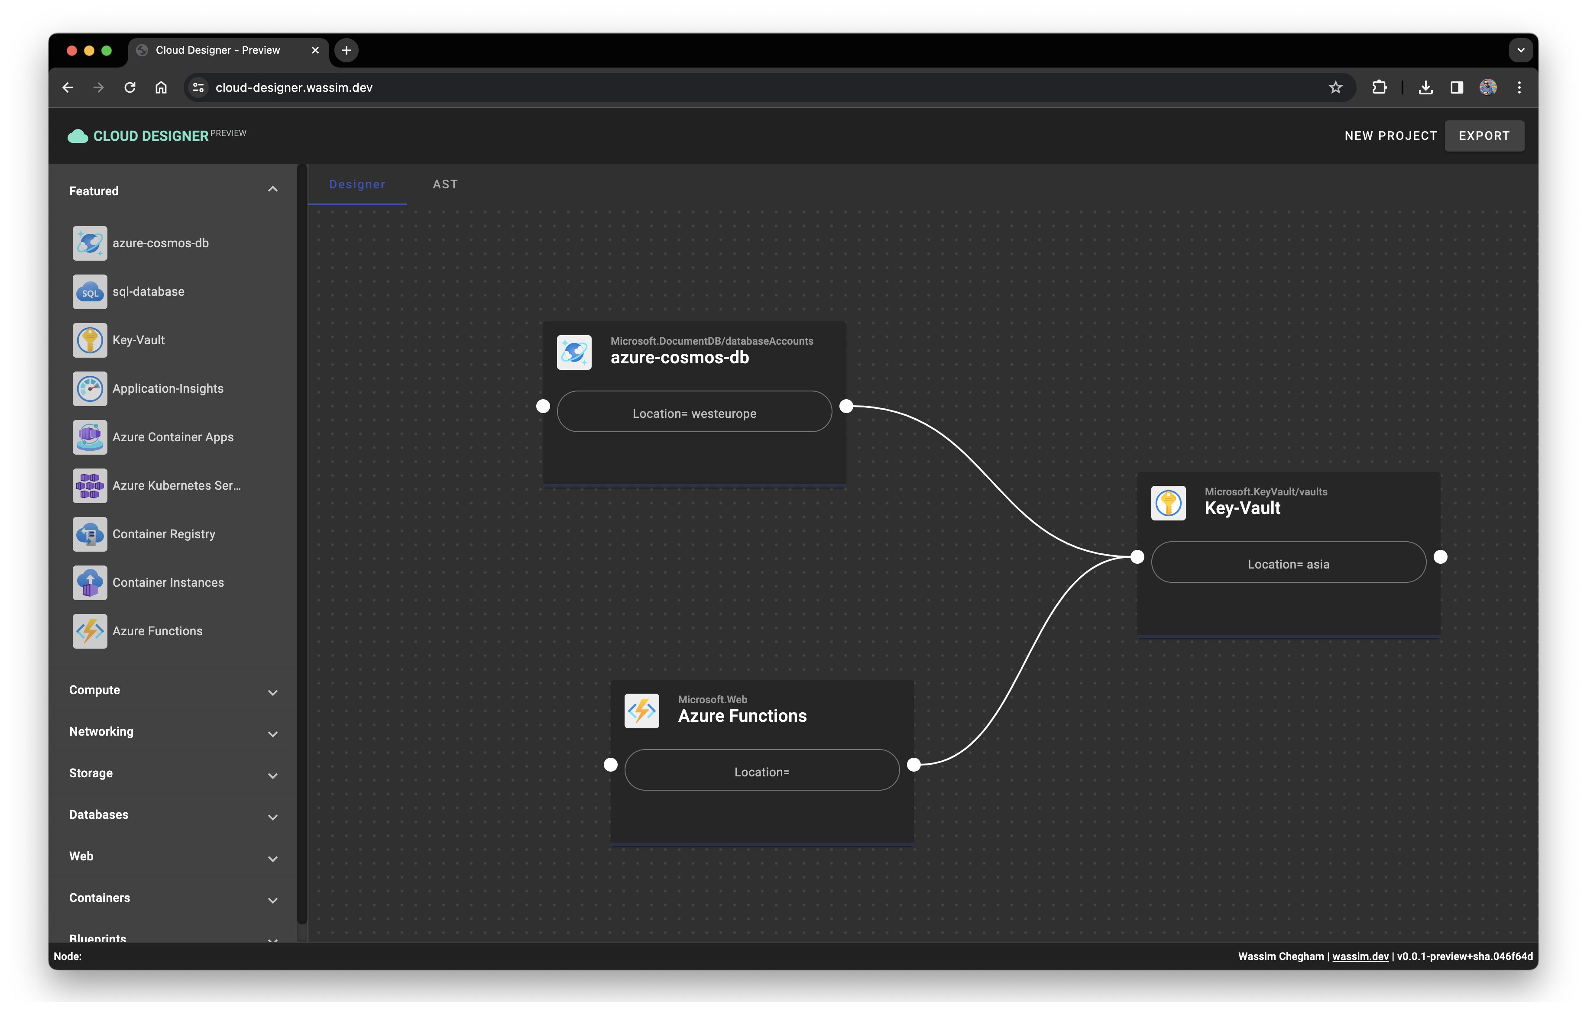Expand the Networking section
1587x1034 pixels.
tap(273, 734)
